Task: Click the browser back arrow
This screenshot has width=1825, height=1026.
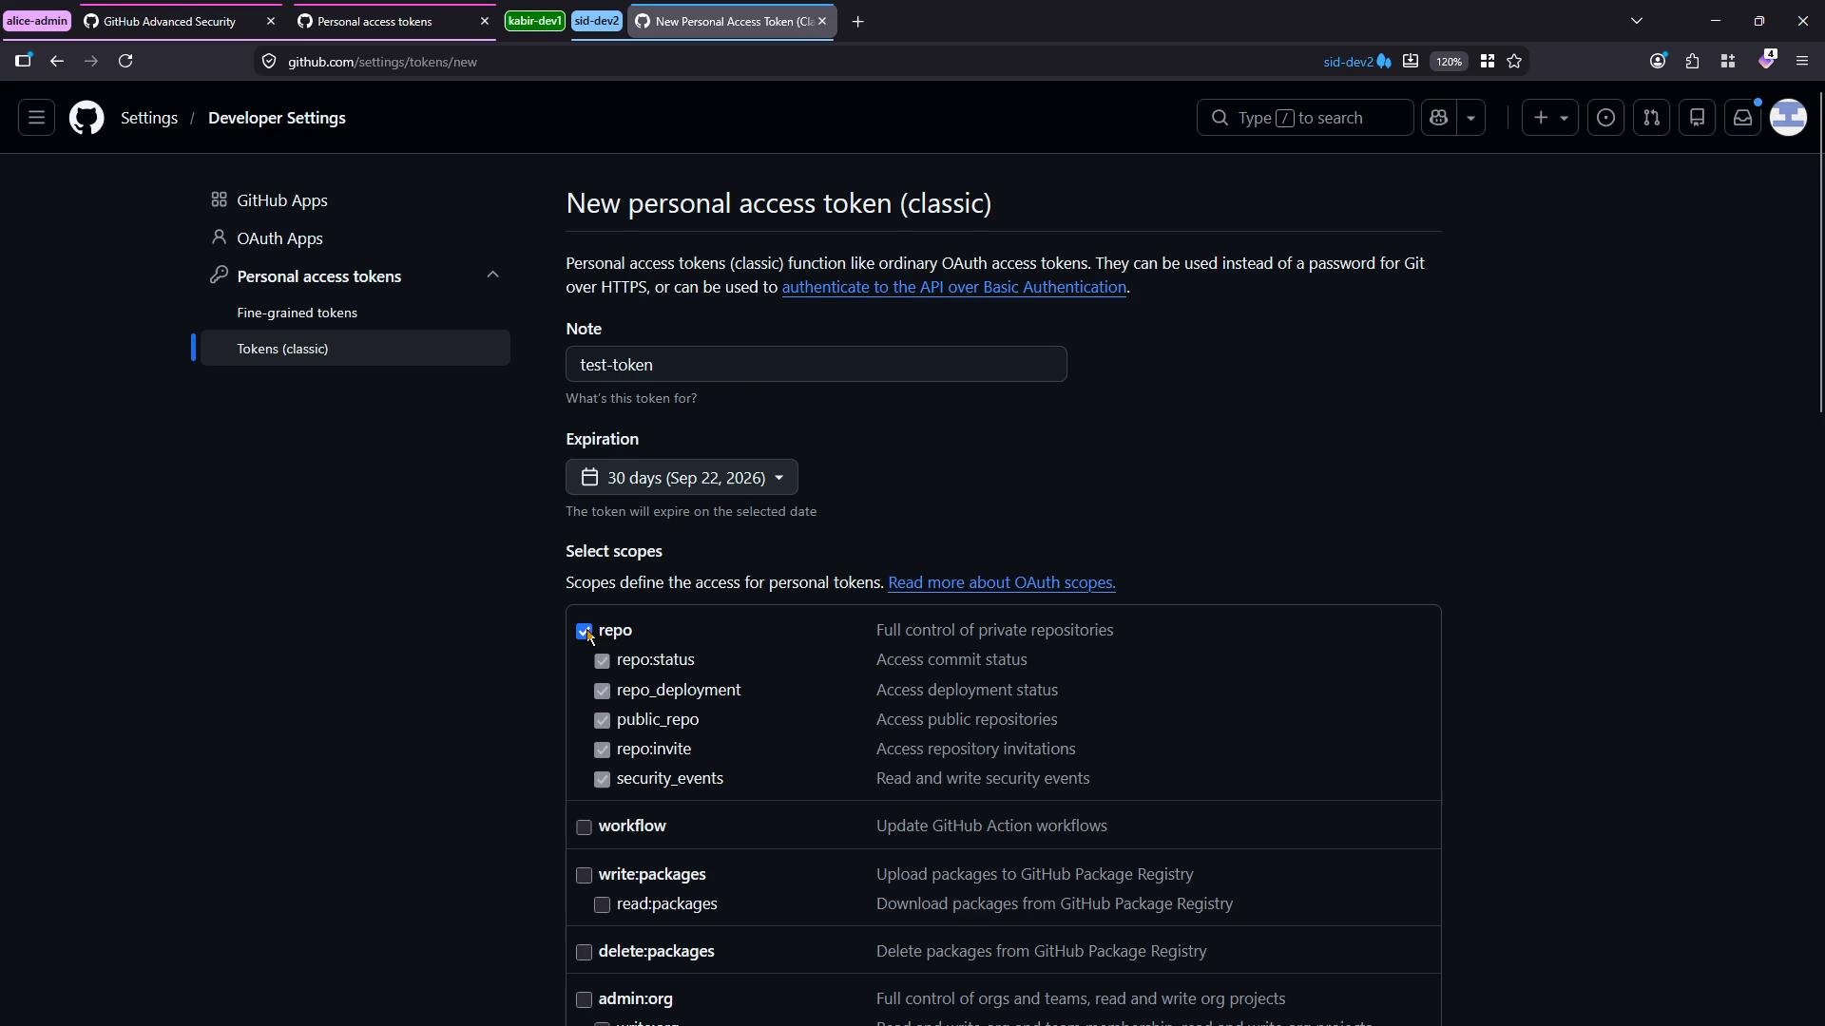Action: tap(57, 62)
